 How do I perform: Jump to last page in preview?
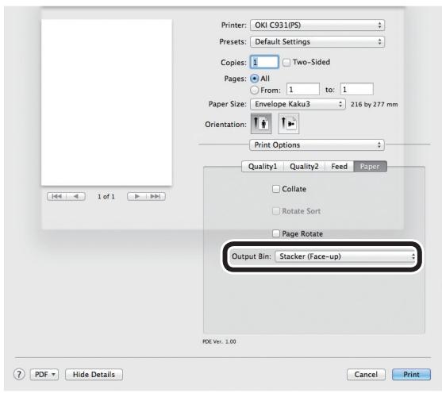pyautogui.click(x=156, y=196)
